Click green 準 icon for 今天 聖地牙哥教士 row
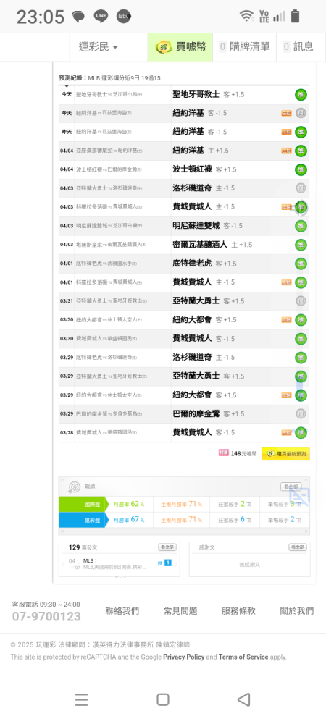The height and width of the screenshot is (724, 326). 301,95
